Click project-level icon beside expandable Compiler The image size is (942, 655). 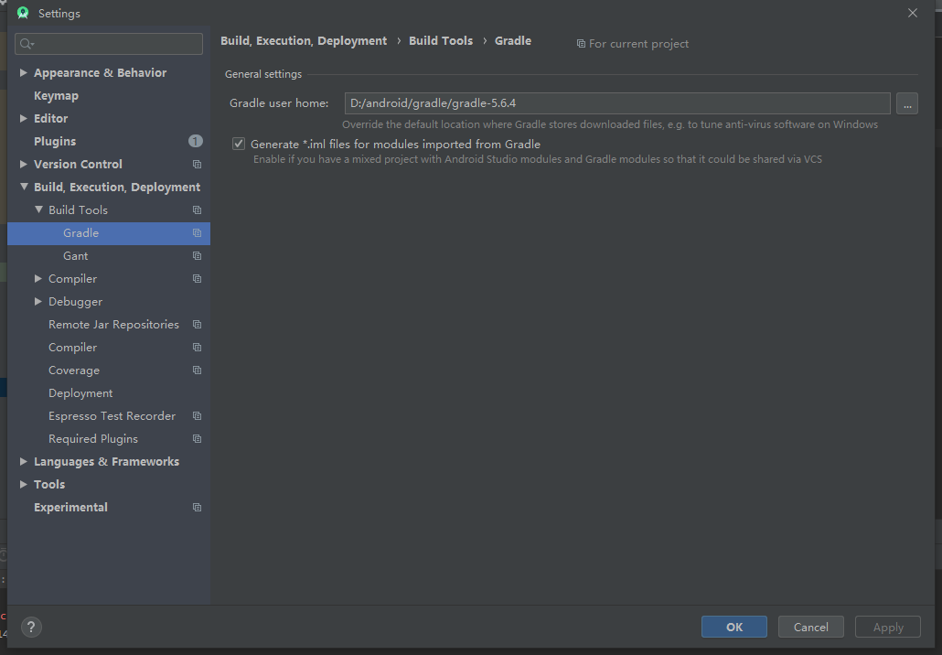point(197,278)
